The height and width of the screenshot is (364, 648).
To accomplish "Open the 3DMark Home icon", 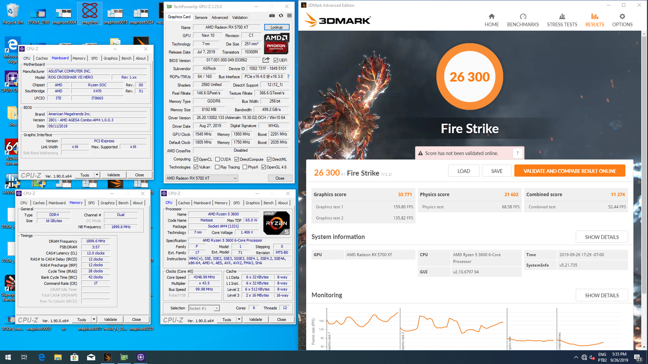I will [x=491, y=17].
